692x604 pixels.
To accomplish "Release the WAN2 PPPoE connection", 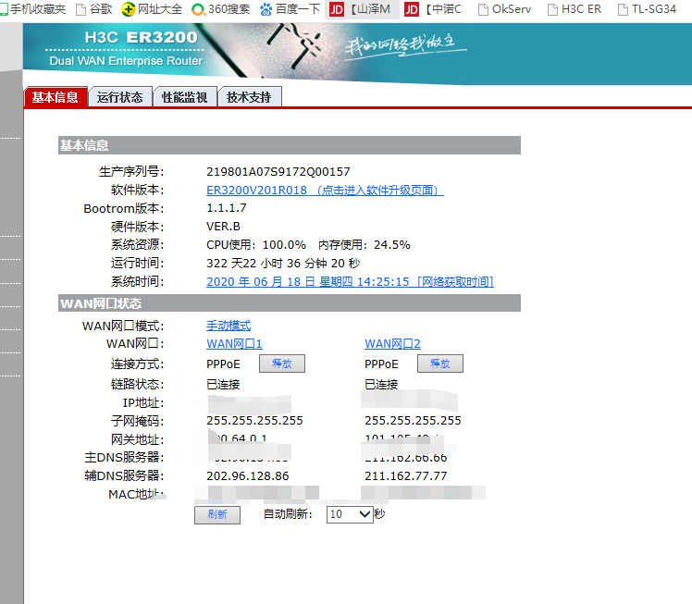I will (x=440, y=364).
